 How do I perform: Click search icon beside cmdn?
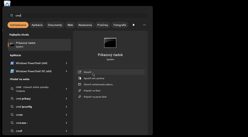[x=12, y=115]
